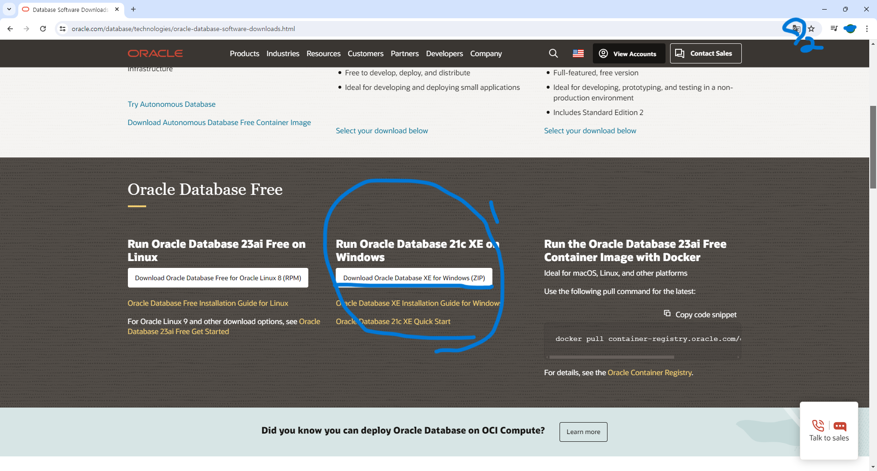Click the Copy code snippet icon
The image size is (877, 471).
coord(667,313)
